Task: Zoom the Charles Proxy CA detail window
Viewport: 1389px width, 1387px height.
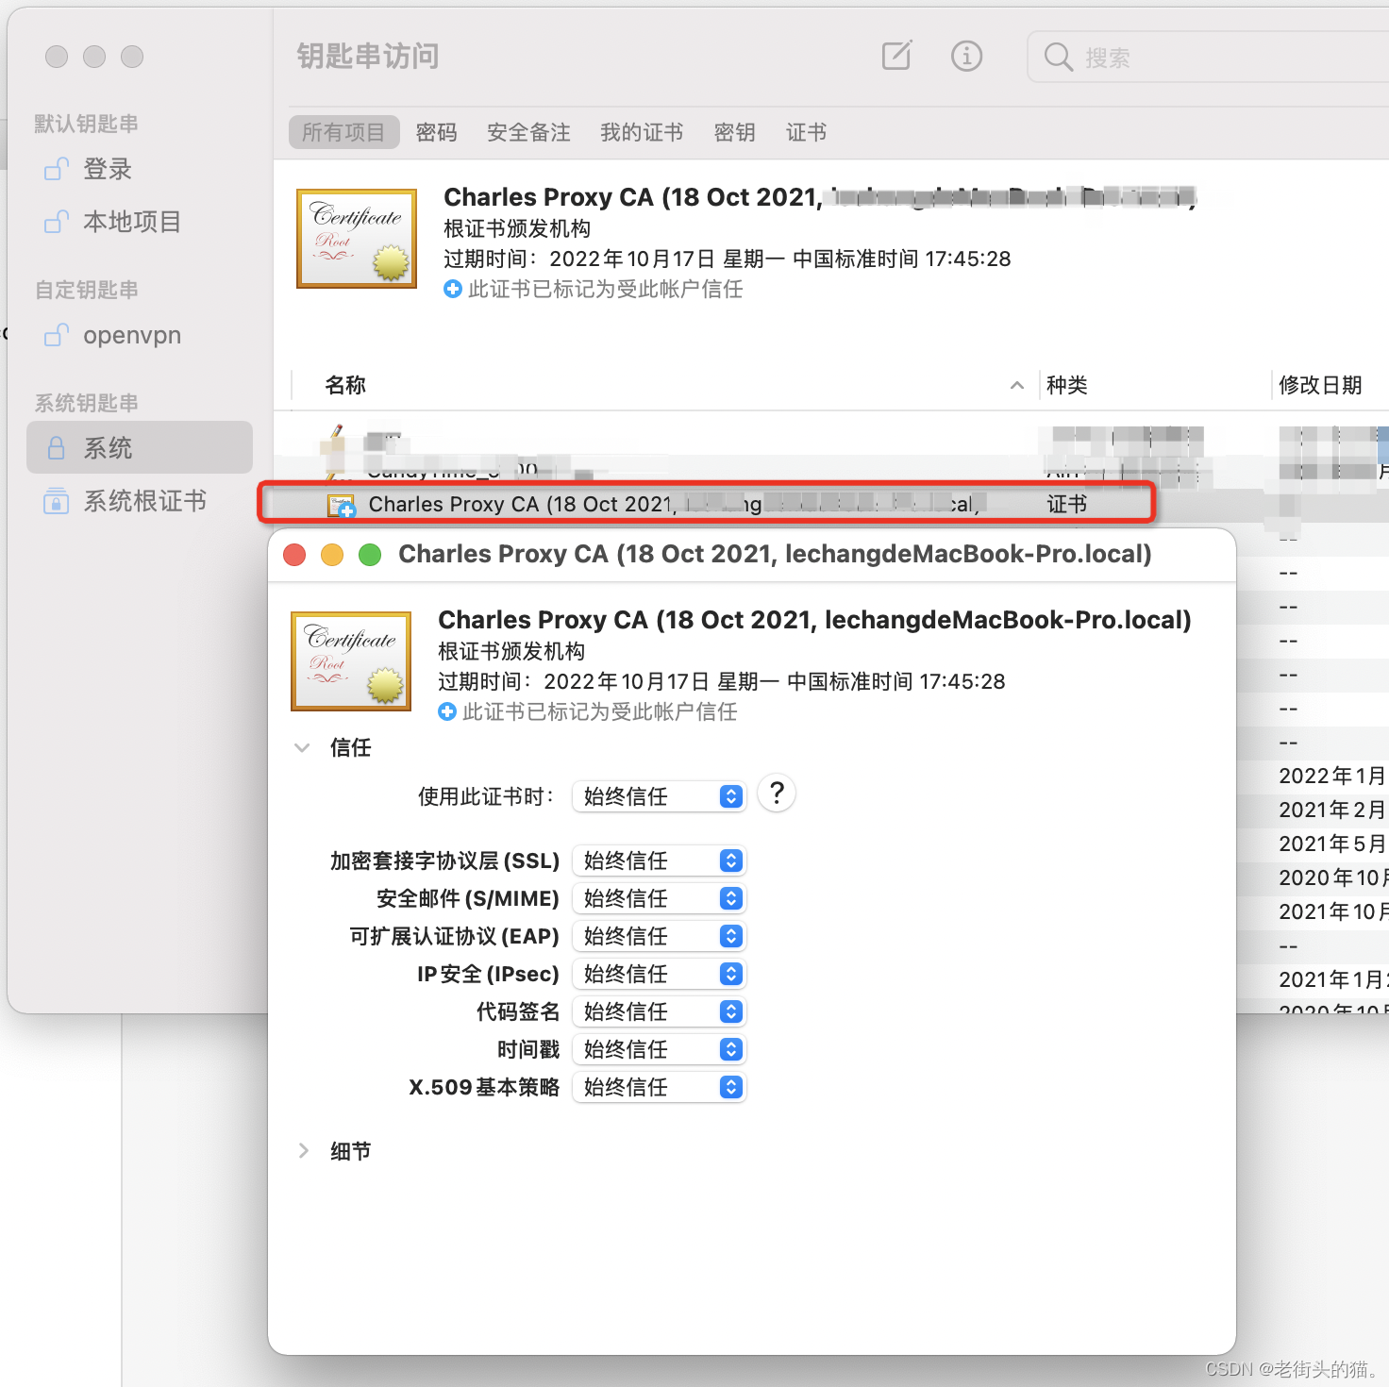Action: pyautogui.click(x=370, y=555)
